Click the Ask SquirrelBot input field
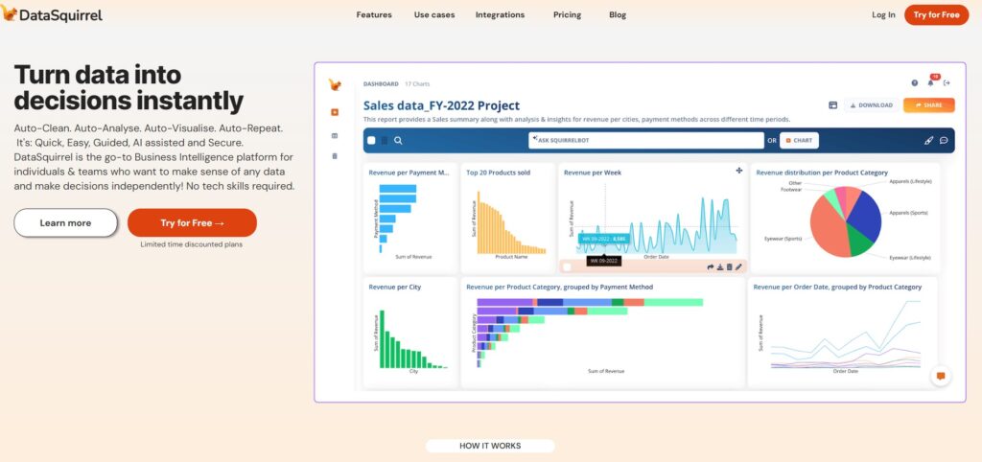Viewport: 982px width, 462px height. [646, 140]
